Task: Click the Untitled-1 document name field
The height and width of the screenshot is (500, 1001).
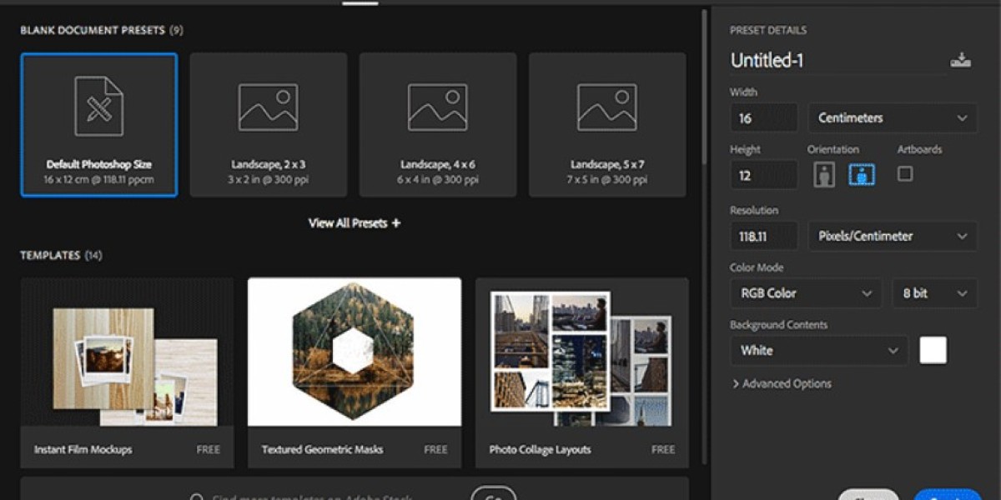Action: point(838,60)
